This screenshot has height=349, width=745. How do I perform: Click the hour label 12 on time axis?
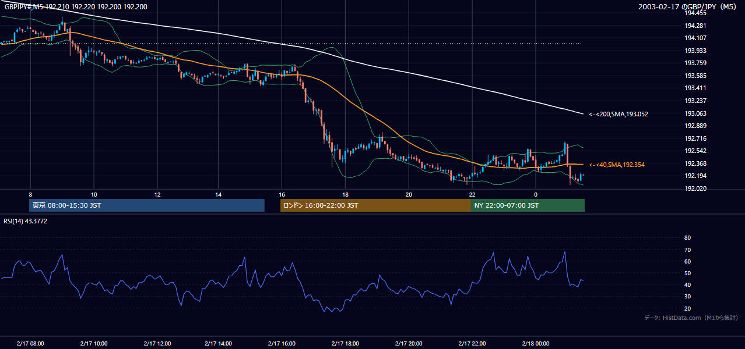pyautogui.click(x=157, y=194)
